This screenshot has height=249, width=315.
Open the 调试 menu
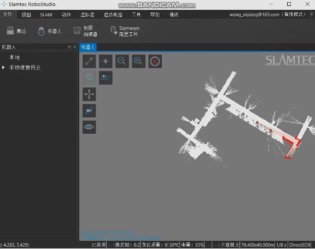coord(174,15)
